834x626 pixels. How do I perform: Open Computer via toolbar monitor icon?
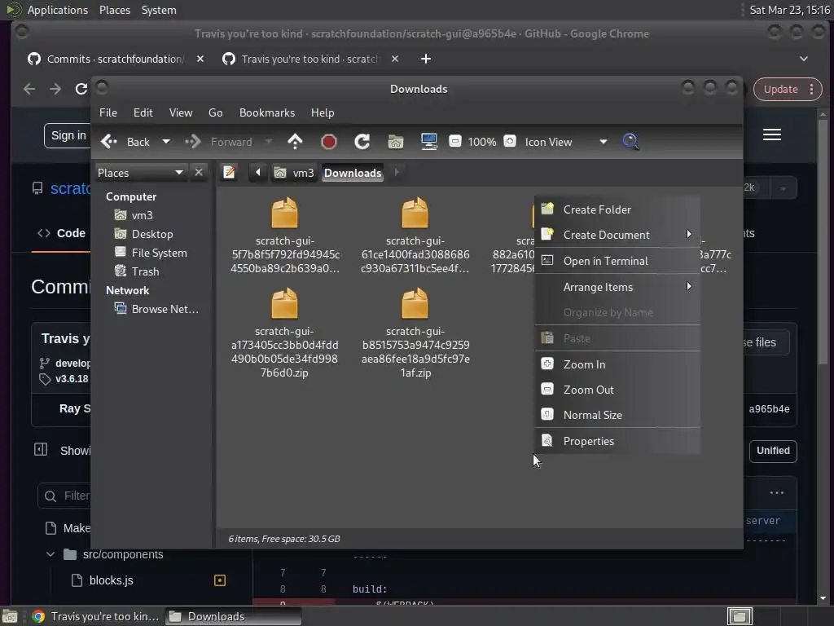coord(428,142)
